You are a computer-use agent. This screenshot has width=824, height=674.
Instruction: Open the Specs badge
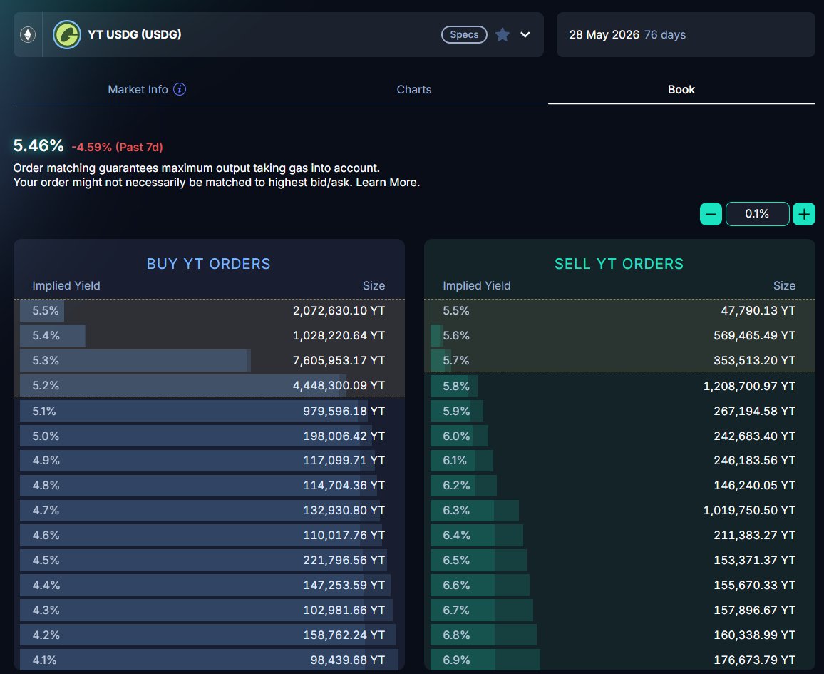click(464, 35)
